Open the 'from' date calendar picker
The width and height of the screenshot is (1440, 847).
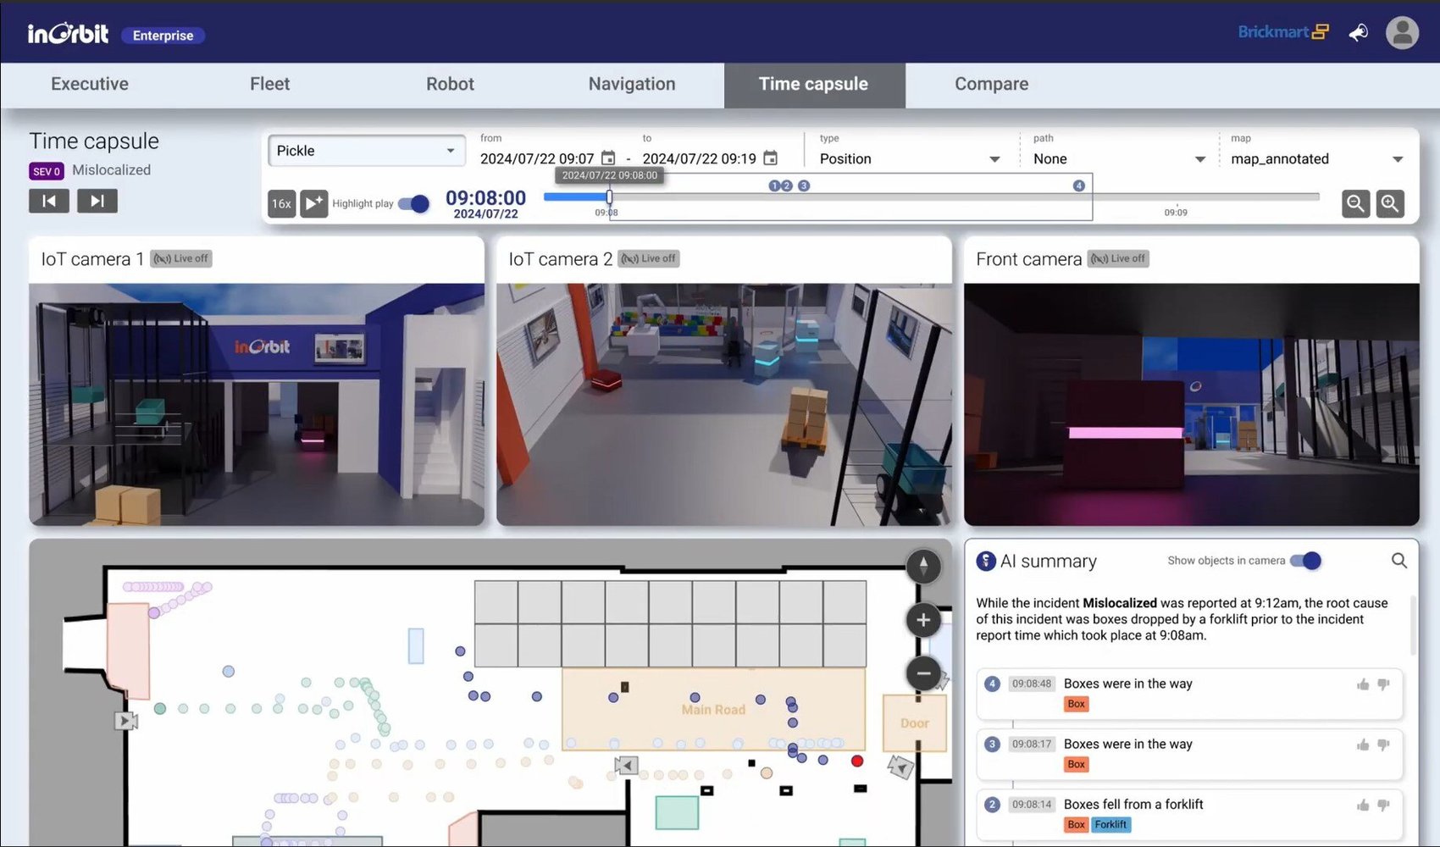(x=608, y=158)
